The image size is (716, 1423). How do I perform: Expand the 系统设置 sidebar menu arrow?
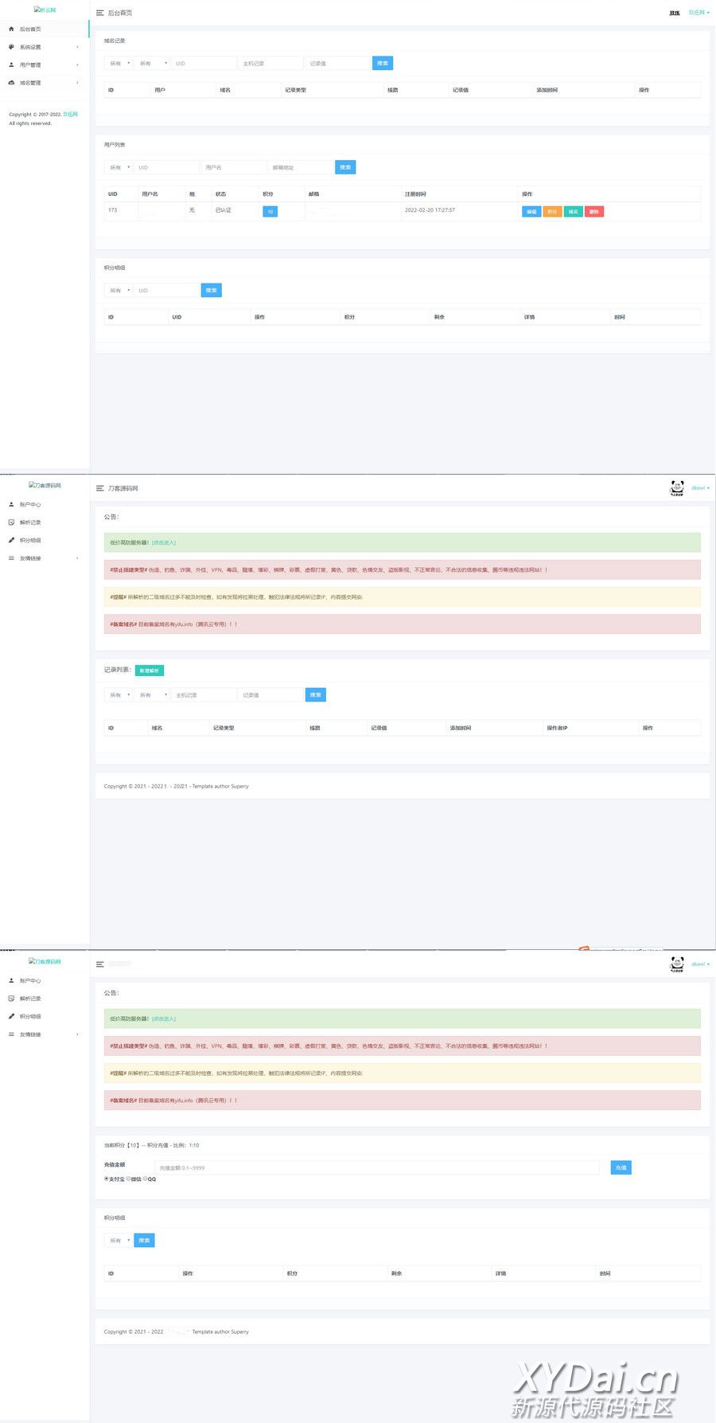(77, 47)
